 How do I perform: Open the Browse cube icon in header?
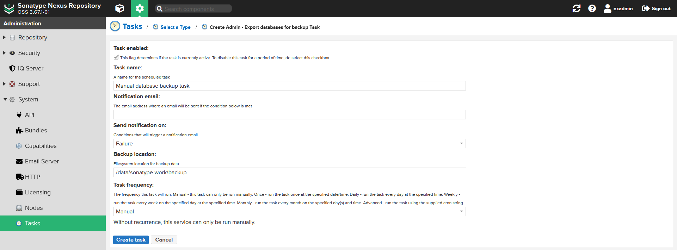click(x=119, y=8)
